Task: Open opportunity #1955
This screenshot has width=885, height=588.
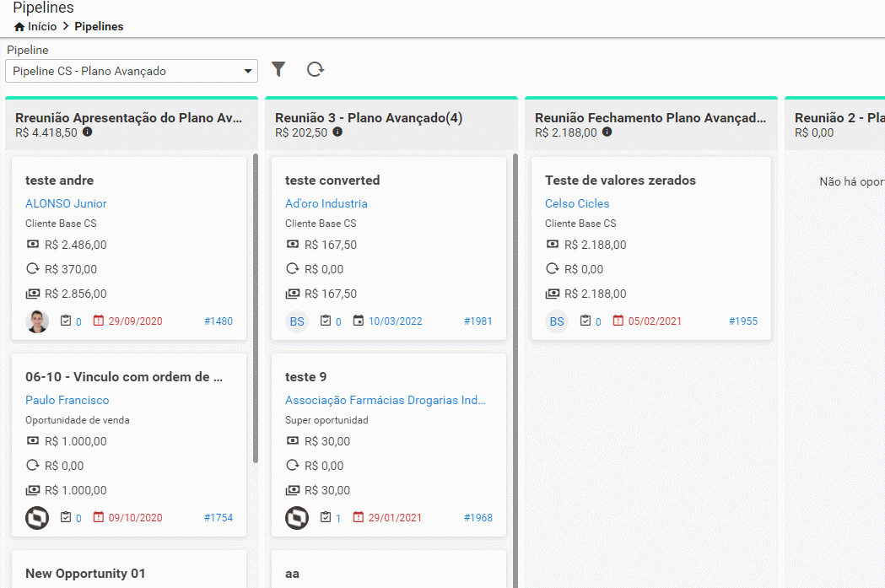Action: click(x=743, y=321)
